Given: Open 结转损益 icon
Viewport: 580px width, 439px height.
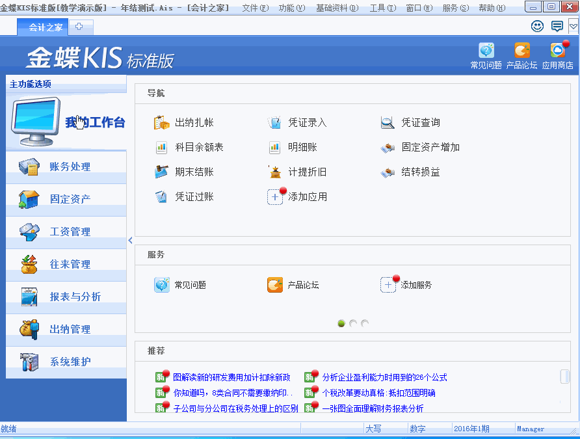Looking at the screenshot, I should (388, 172).
